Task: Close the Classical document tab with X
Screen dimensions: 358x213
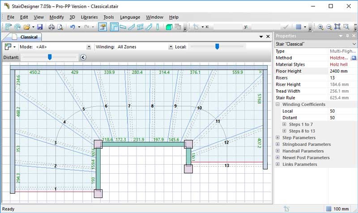Action: pos(268,37)
